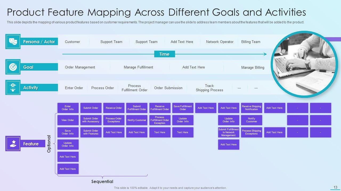Select the "Save Order Info" feature box
341x191 pixels.
point(68,132)
